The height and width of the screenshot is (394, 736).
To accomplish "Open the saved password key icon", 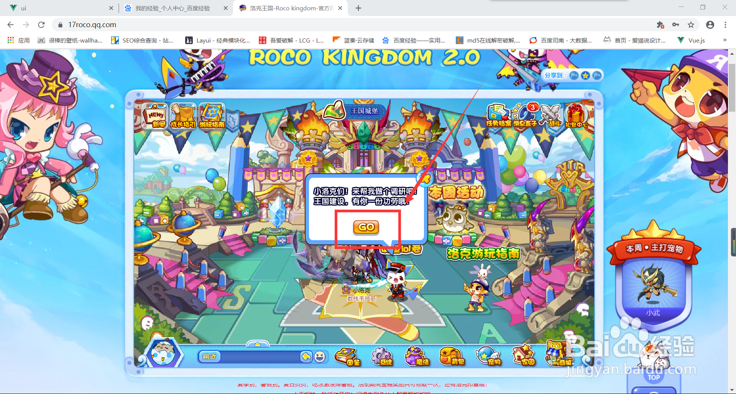I will point(675,24).
